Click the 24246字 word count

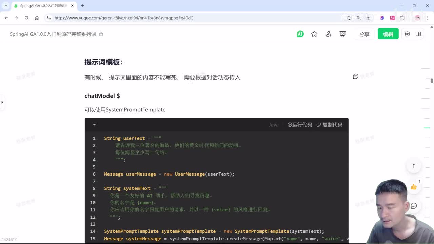pyautogui.click(x=9, y=240)
